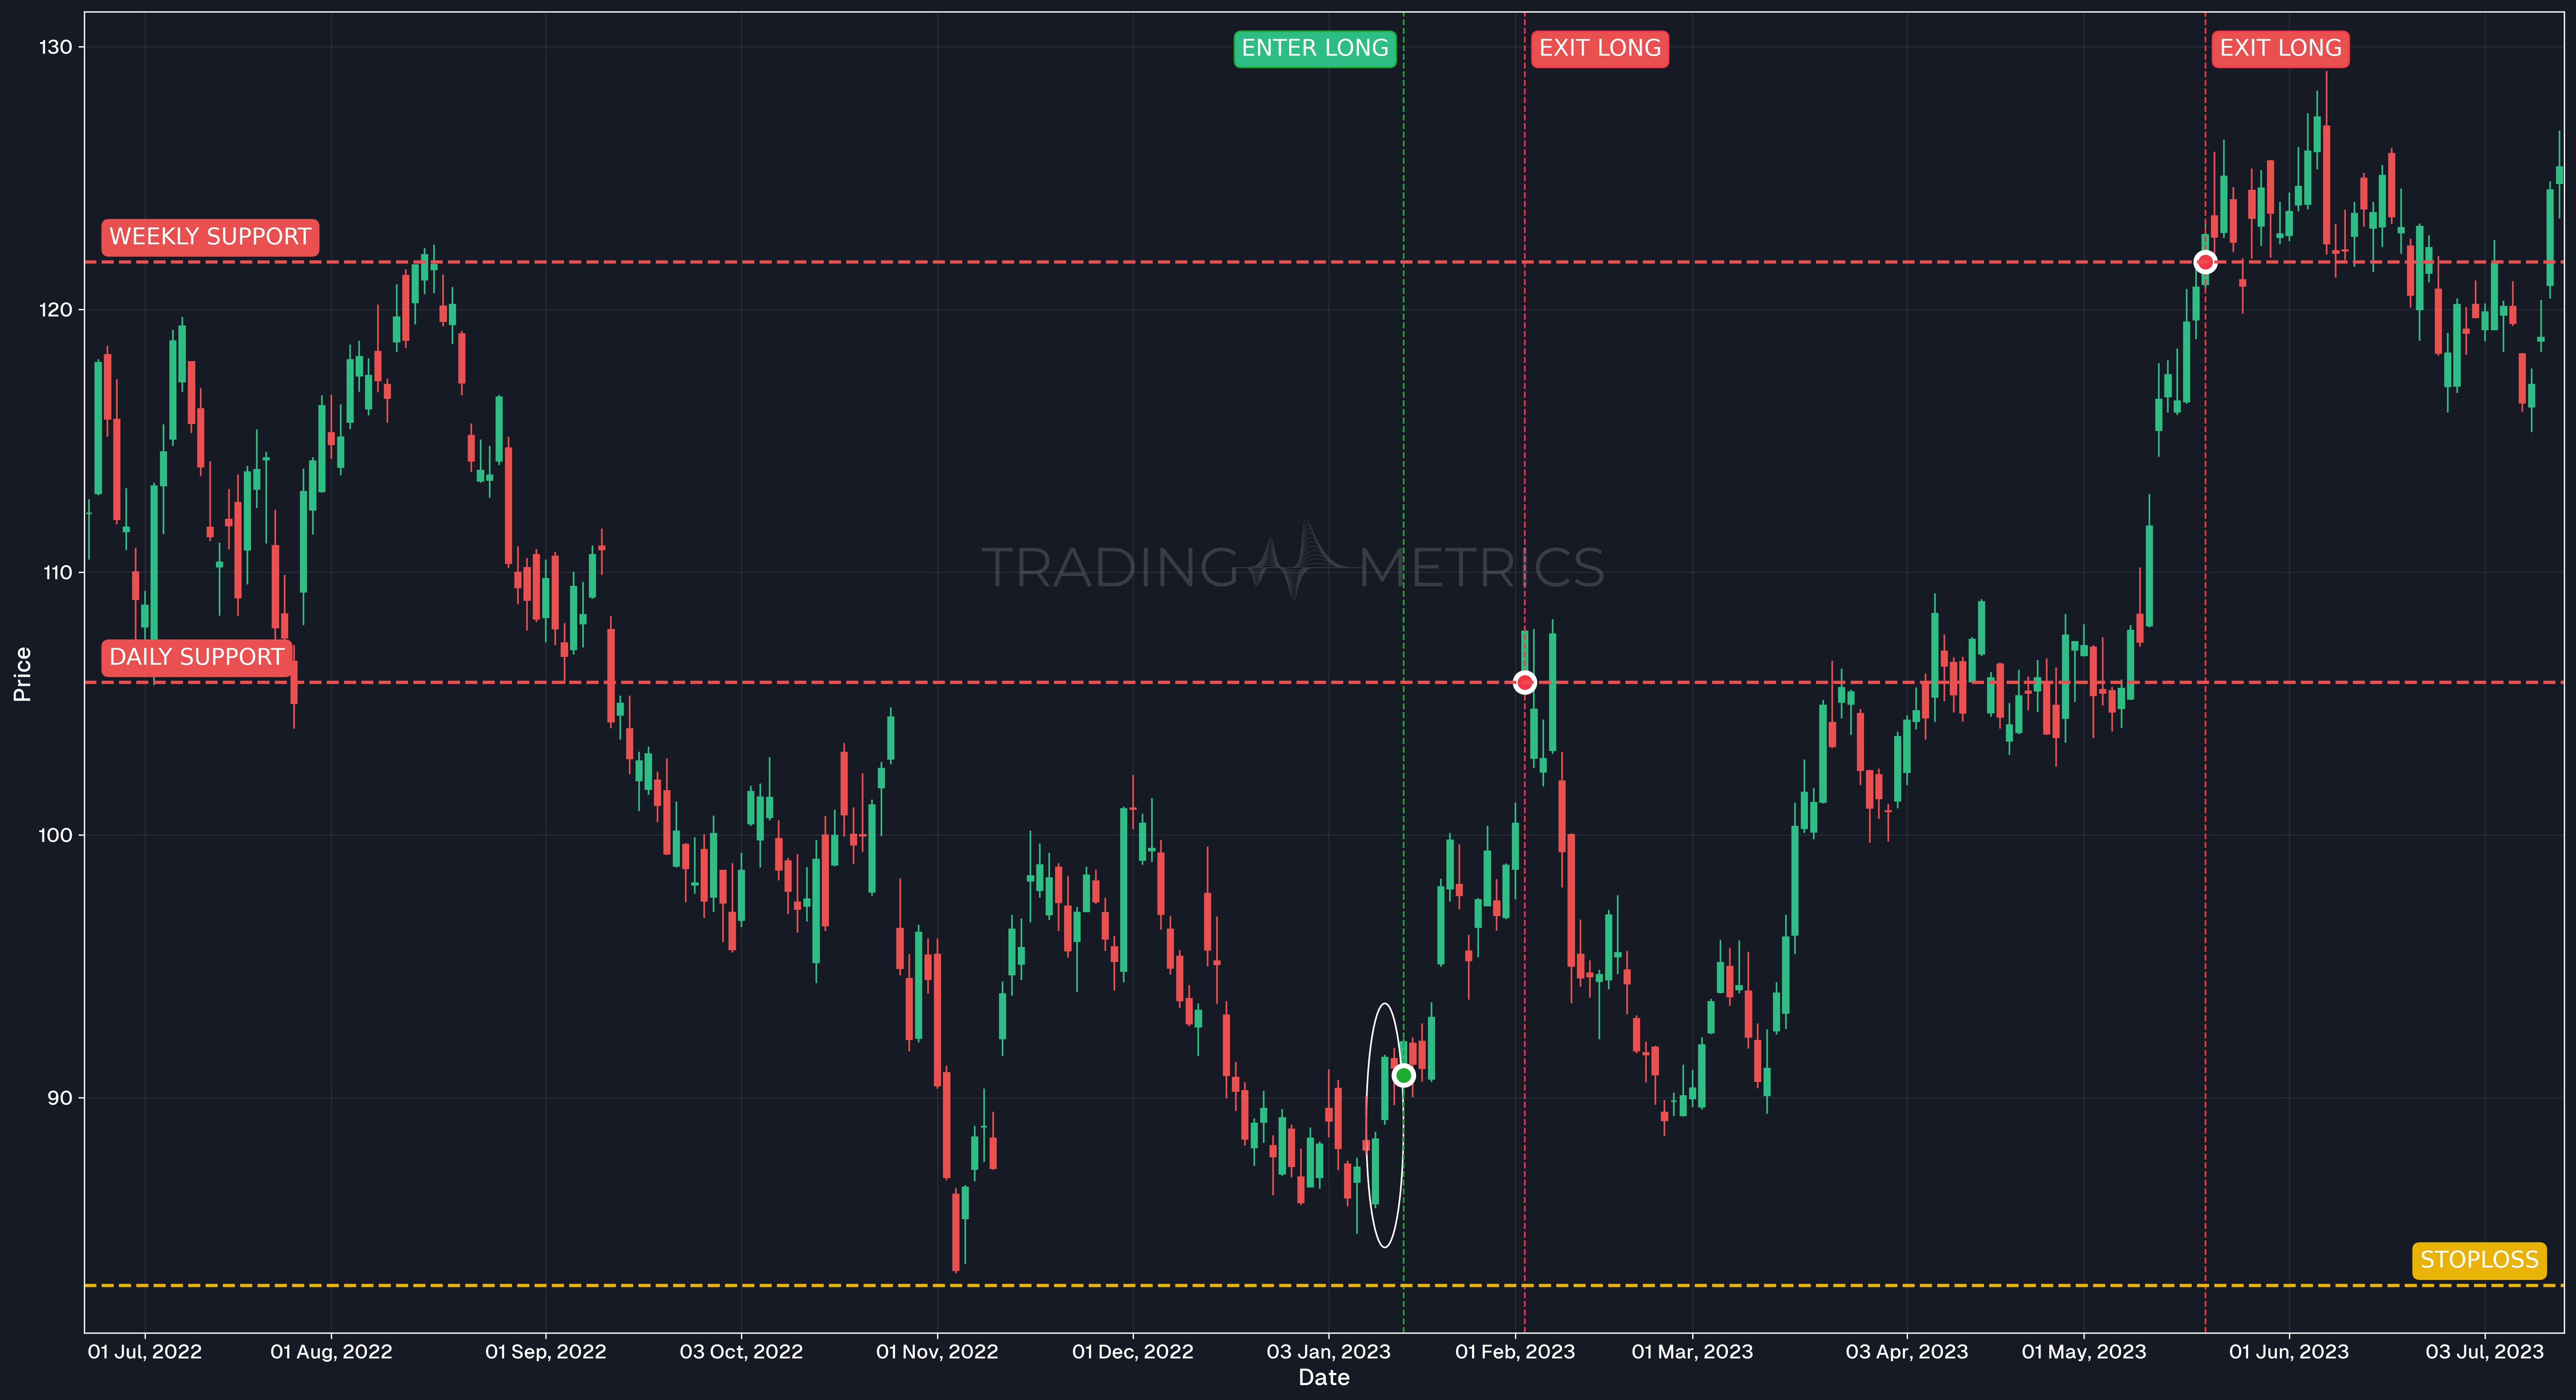Click the '03 Oct, 2022' date label

pos(741,1352)
